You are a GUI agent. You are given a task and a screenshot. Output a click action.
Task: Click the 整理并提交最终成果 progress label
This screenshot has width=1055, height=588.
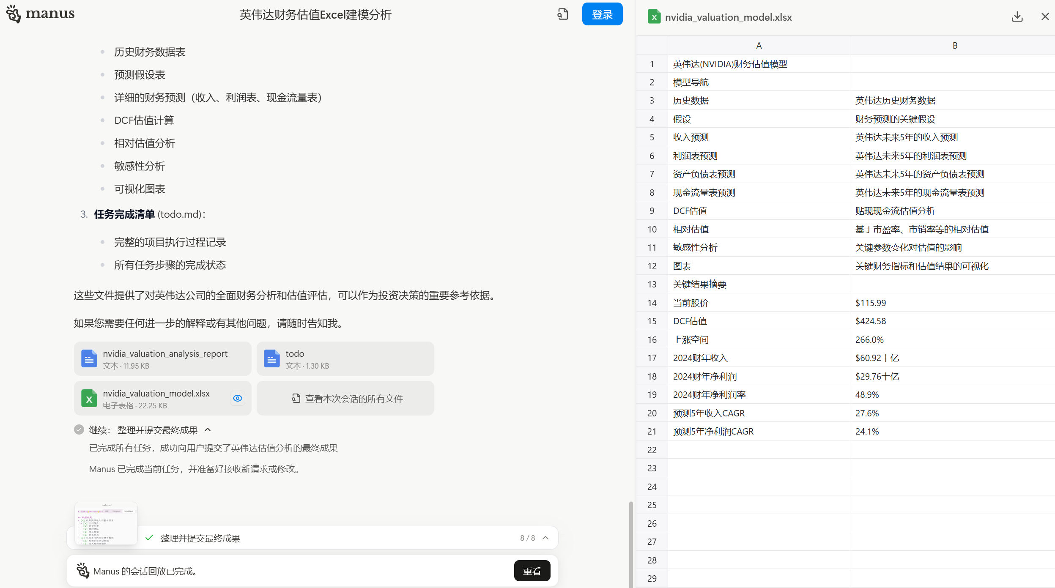200,538
